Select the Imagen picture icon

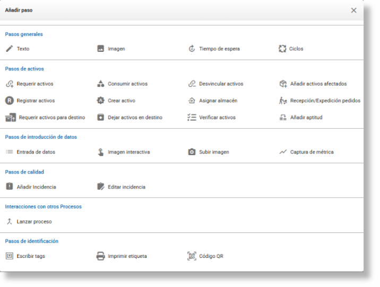point(100,49)
